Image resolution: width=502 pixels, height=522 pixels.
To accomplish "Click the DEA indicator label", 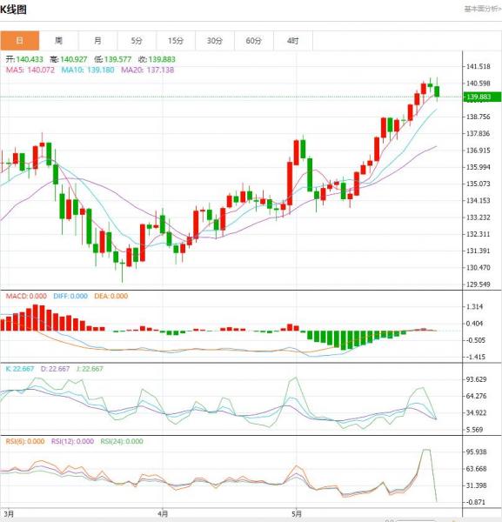I will pos(110,296).
